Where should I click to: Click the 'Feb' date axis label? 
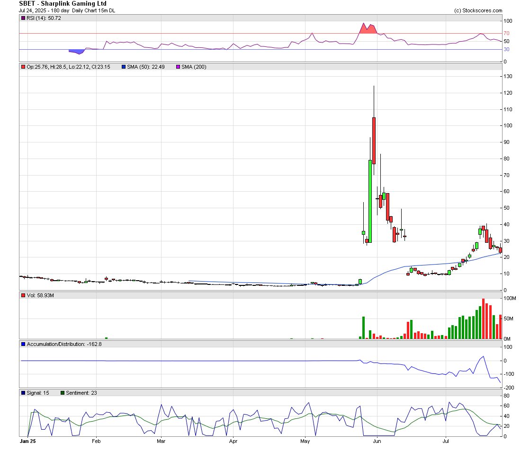[96, 442]
